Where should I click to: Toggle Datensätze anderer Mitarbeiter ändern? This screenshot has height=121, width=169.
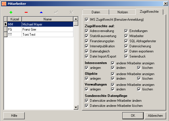pyautogui.click(x=86, y=101)
